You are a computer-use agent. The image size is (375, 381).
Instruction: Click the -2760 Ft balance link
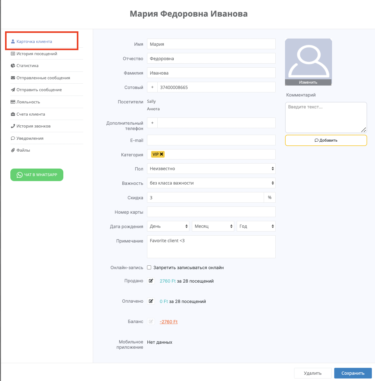tap(169, 322)
